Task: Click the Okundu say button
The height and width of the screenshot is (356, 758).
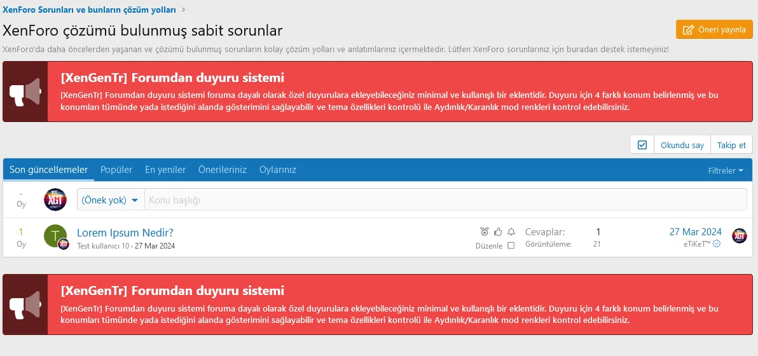Action: 682,145
